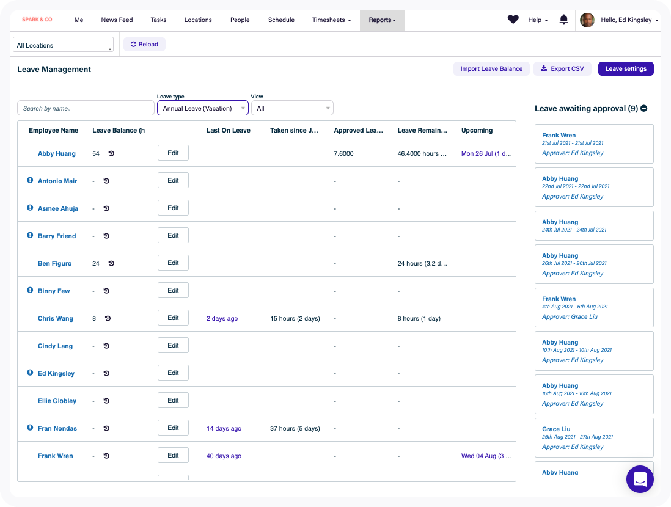Click the heart icon in top bar

pyautogui.click(x=513, y=20)
